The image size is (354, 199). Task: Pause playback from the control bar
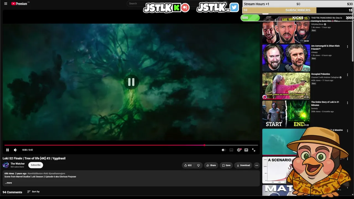tap(7, 150)
